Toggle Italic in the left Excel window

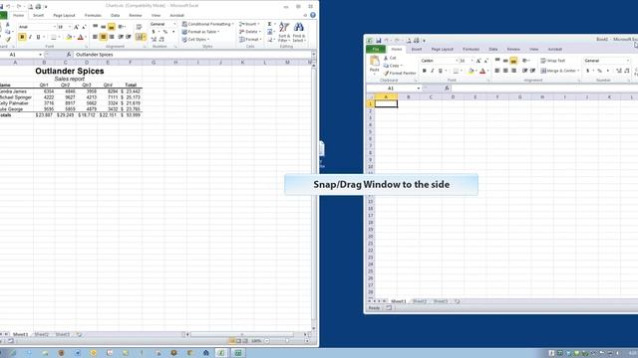point(30,37)
